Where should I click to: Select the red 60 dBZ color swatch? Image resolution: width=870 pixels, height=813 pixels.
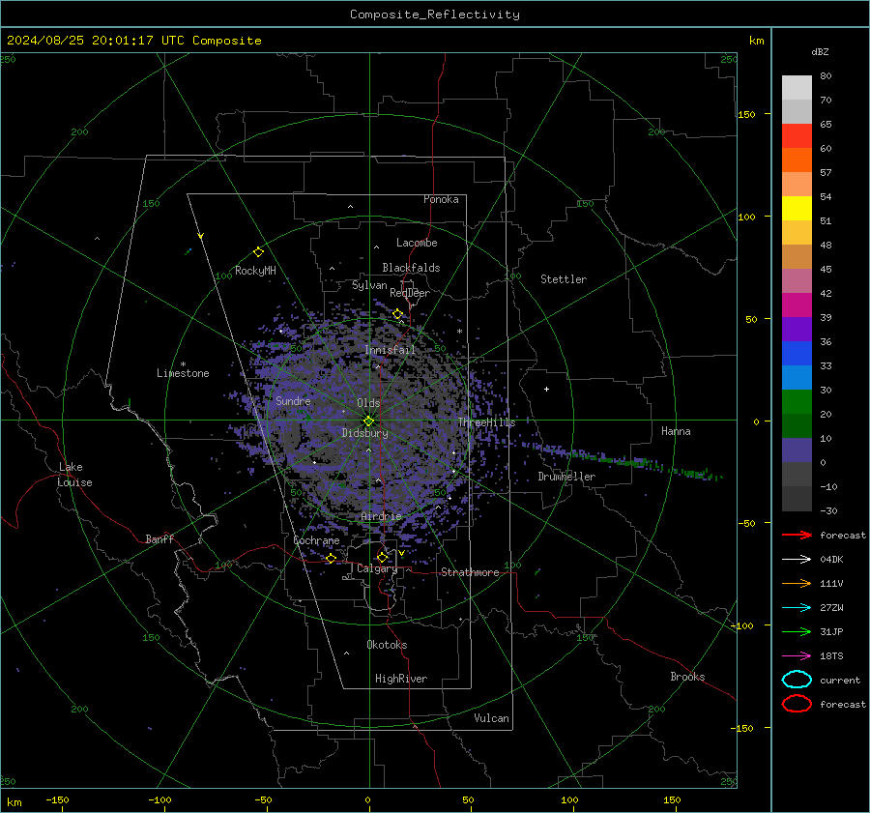[797, 136]
